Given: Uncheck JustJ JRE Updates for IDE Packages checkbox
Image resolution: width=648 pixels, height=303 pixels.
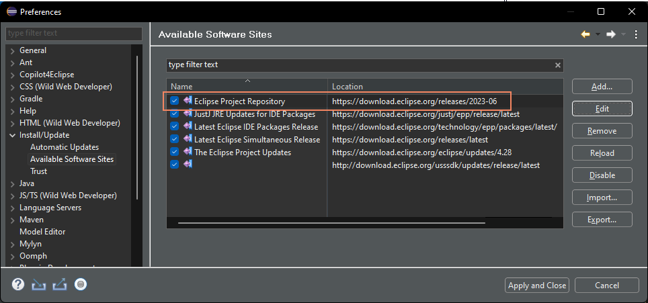Looking at the screenshot, I should pos(174,114).
